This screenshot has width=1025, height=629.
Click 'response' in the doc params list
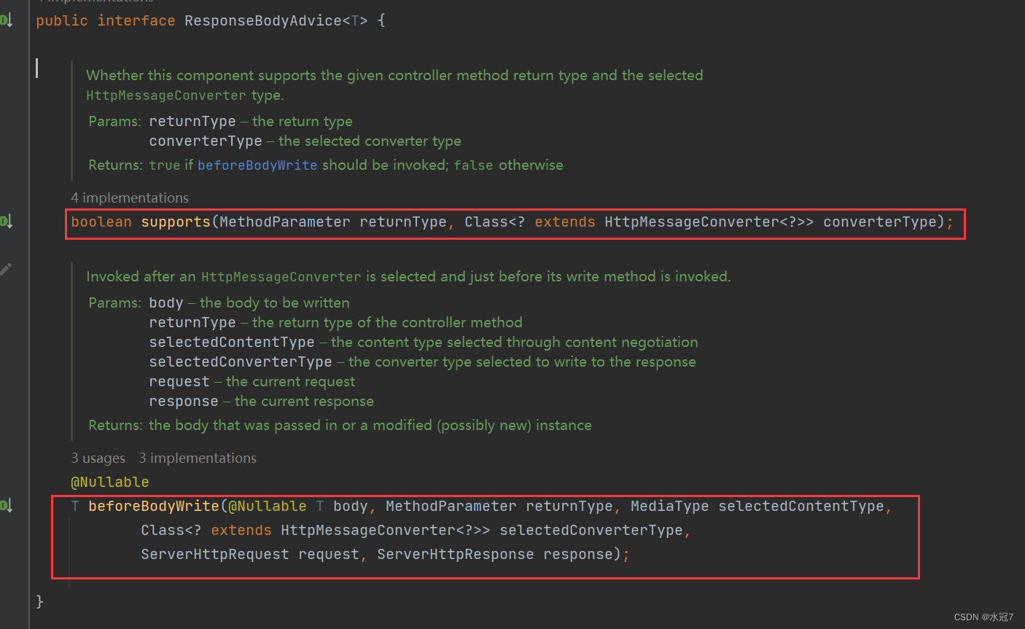click(184, 402)
